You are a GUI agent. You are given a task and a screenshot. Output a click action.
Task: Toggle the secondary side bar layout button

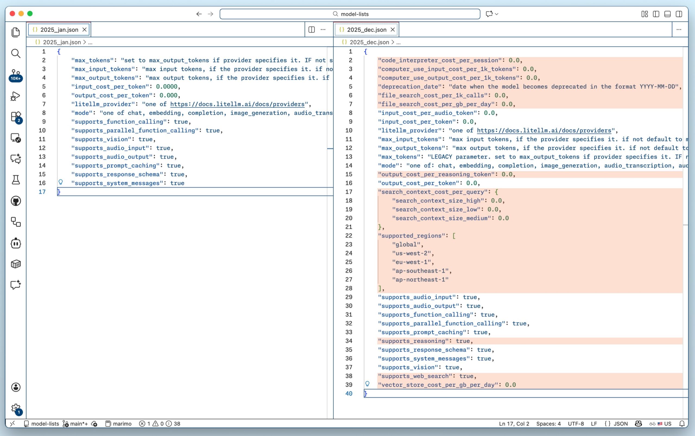pos(679,14)
